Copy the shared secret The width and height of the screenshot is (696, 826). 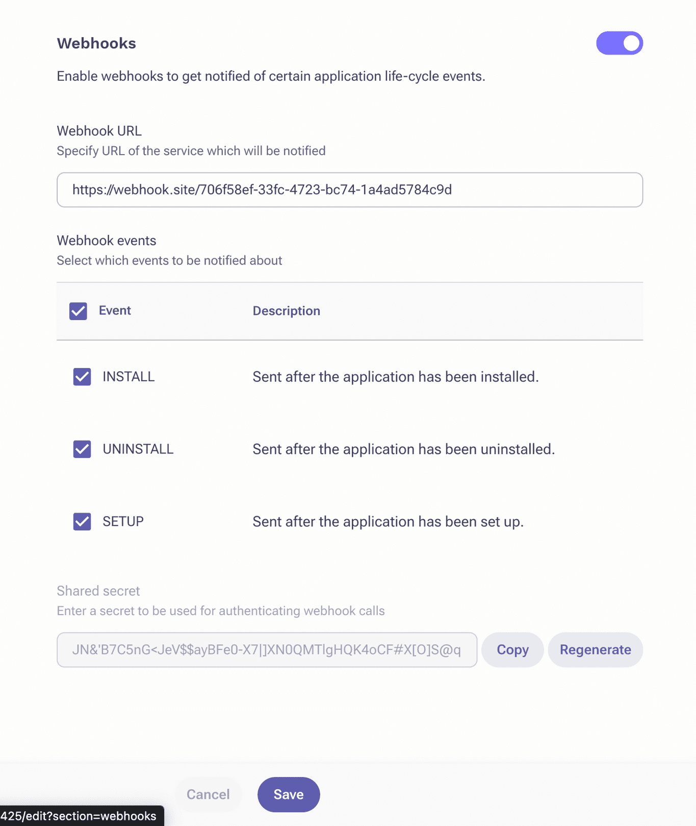(512, 650)
